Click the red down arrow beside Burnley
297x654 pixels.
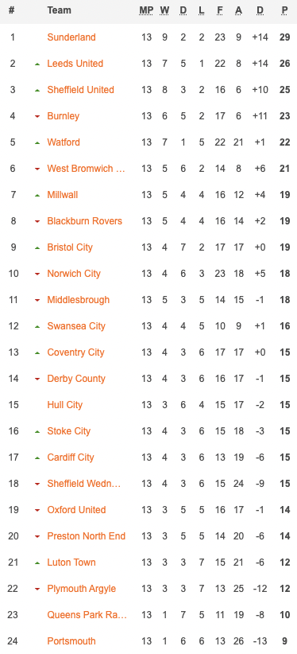coord(37,116)
